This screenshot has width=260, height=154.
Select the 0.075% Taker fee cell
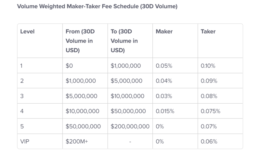(211, 111)
